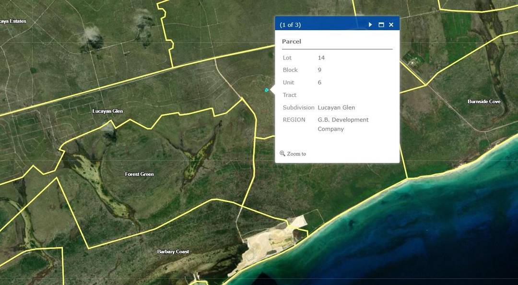
Task: Click the Burnside Cove label
Action: click(484, 101)
